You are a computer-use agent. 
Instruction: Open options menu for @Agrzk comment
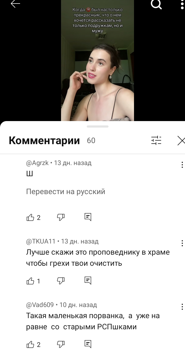coord(182,165)
